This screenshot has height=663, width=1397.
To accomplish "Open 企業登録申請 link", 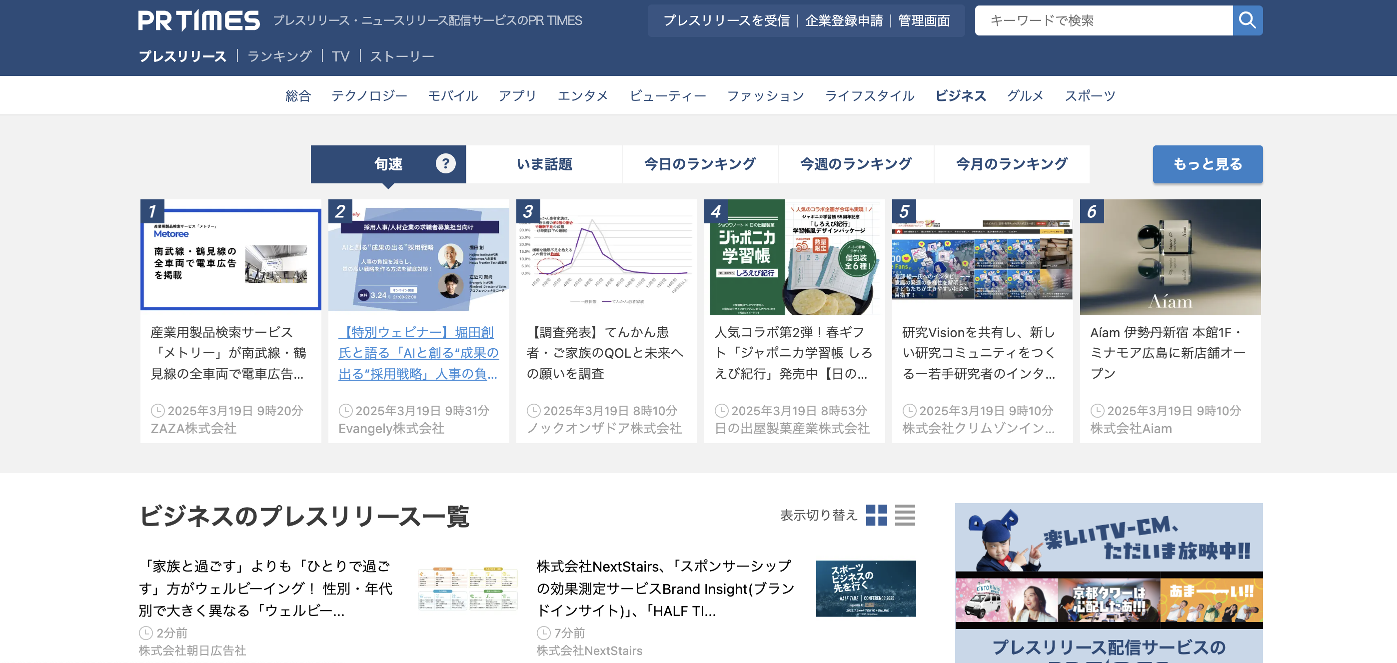I will pyautogui.click(x=844, y=20).
